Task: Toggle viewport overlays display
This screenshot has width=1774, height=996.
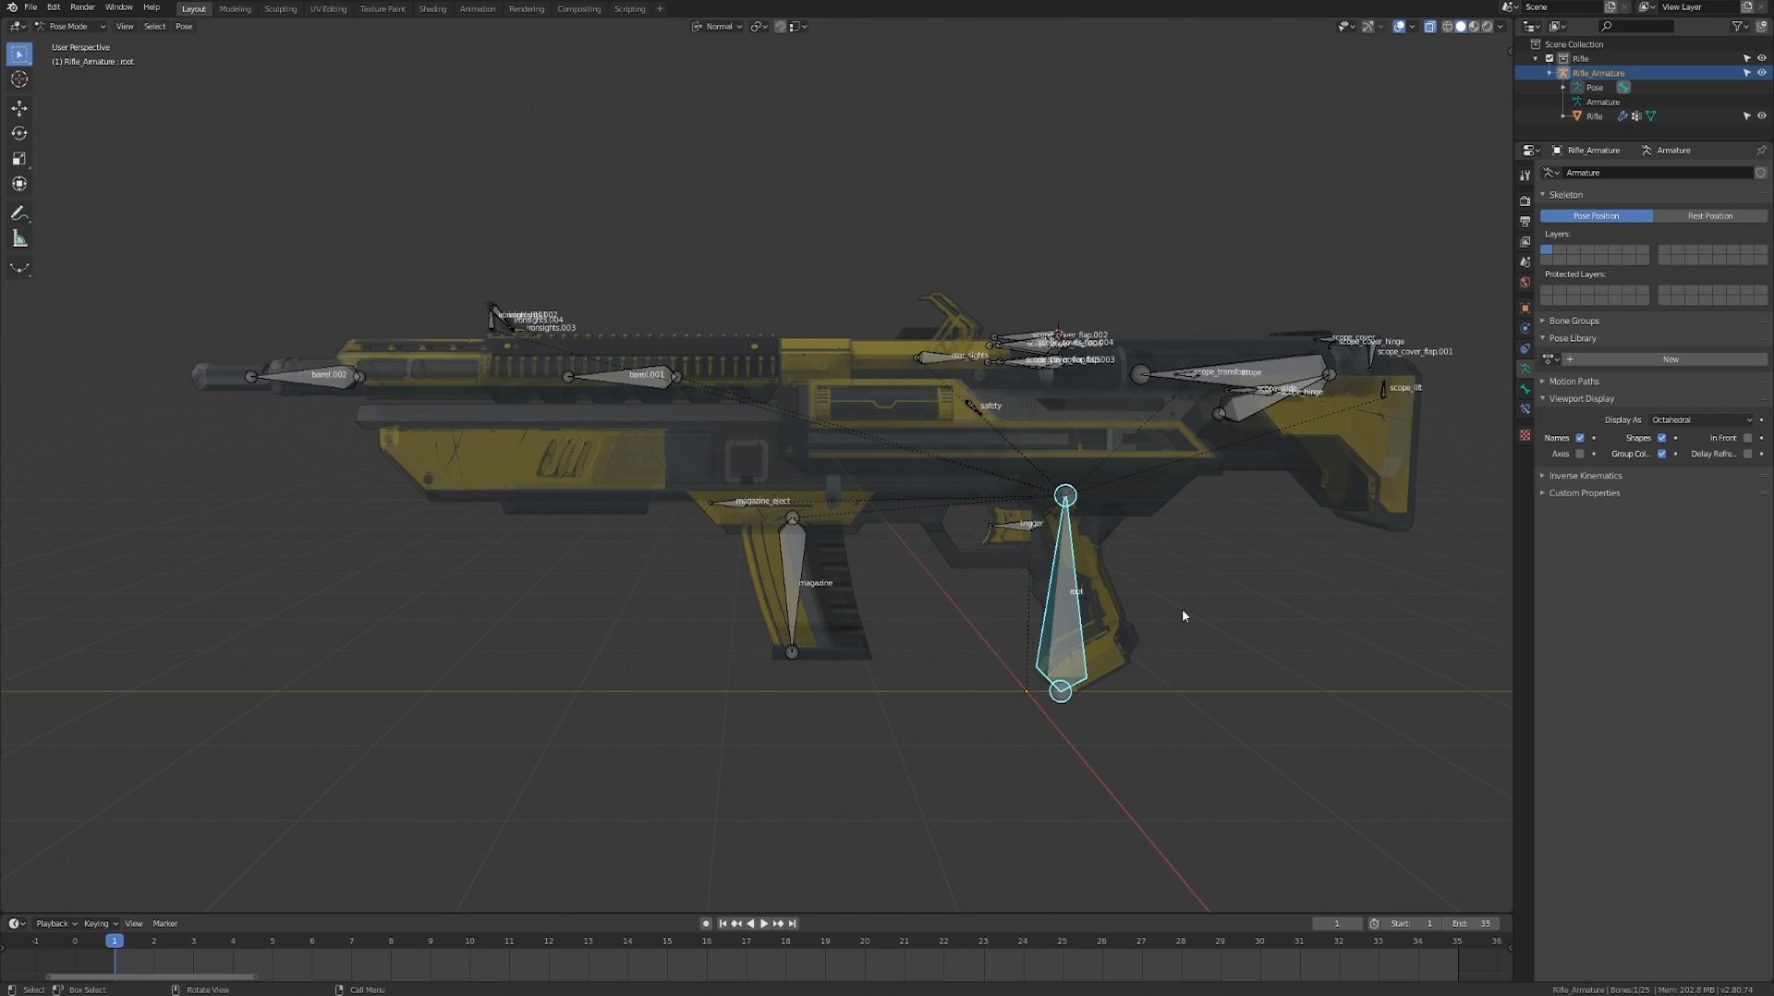Action: [x=1399, y=27]
